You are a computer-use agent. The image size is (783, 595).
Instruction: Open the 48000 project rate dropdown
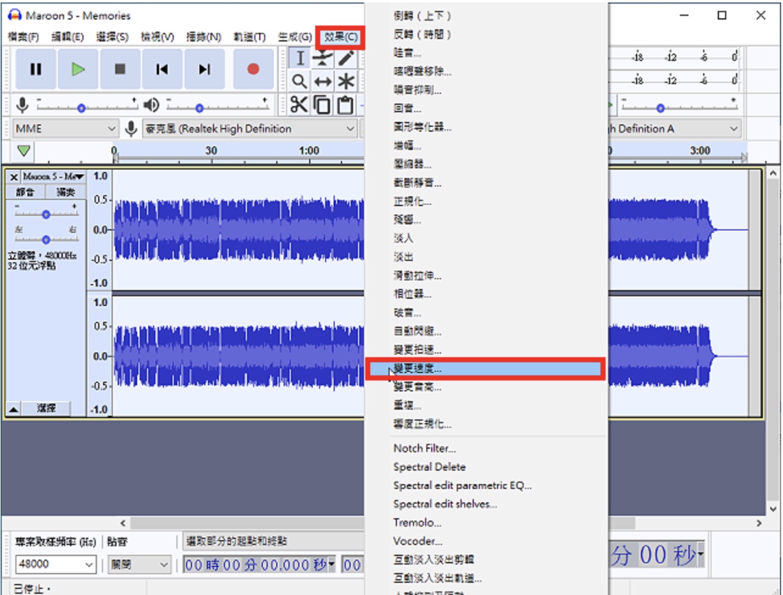(x=55, y=565)
